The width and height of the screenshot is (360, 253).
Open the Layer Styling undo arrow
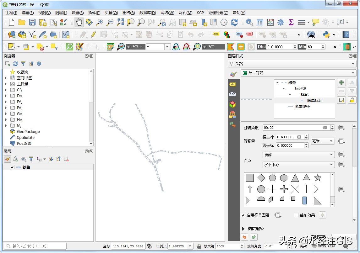pos(244,237)
